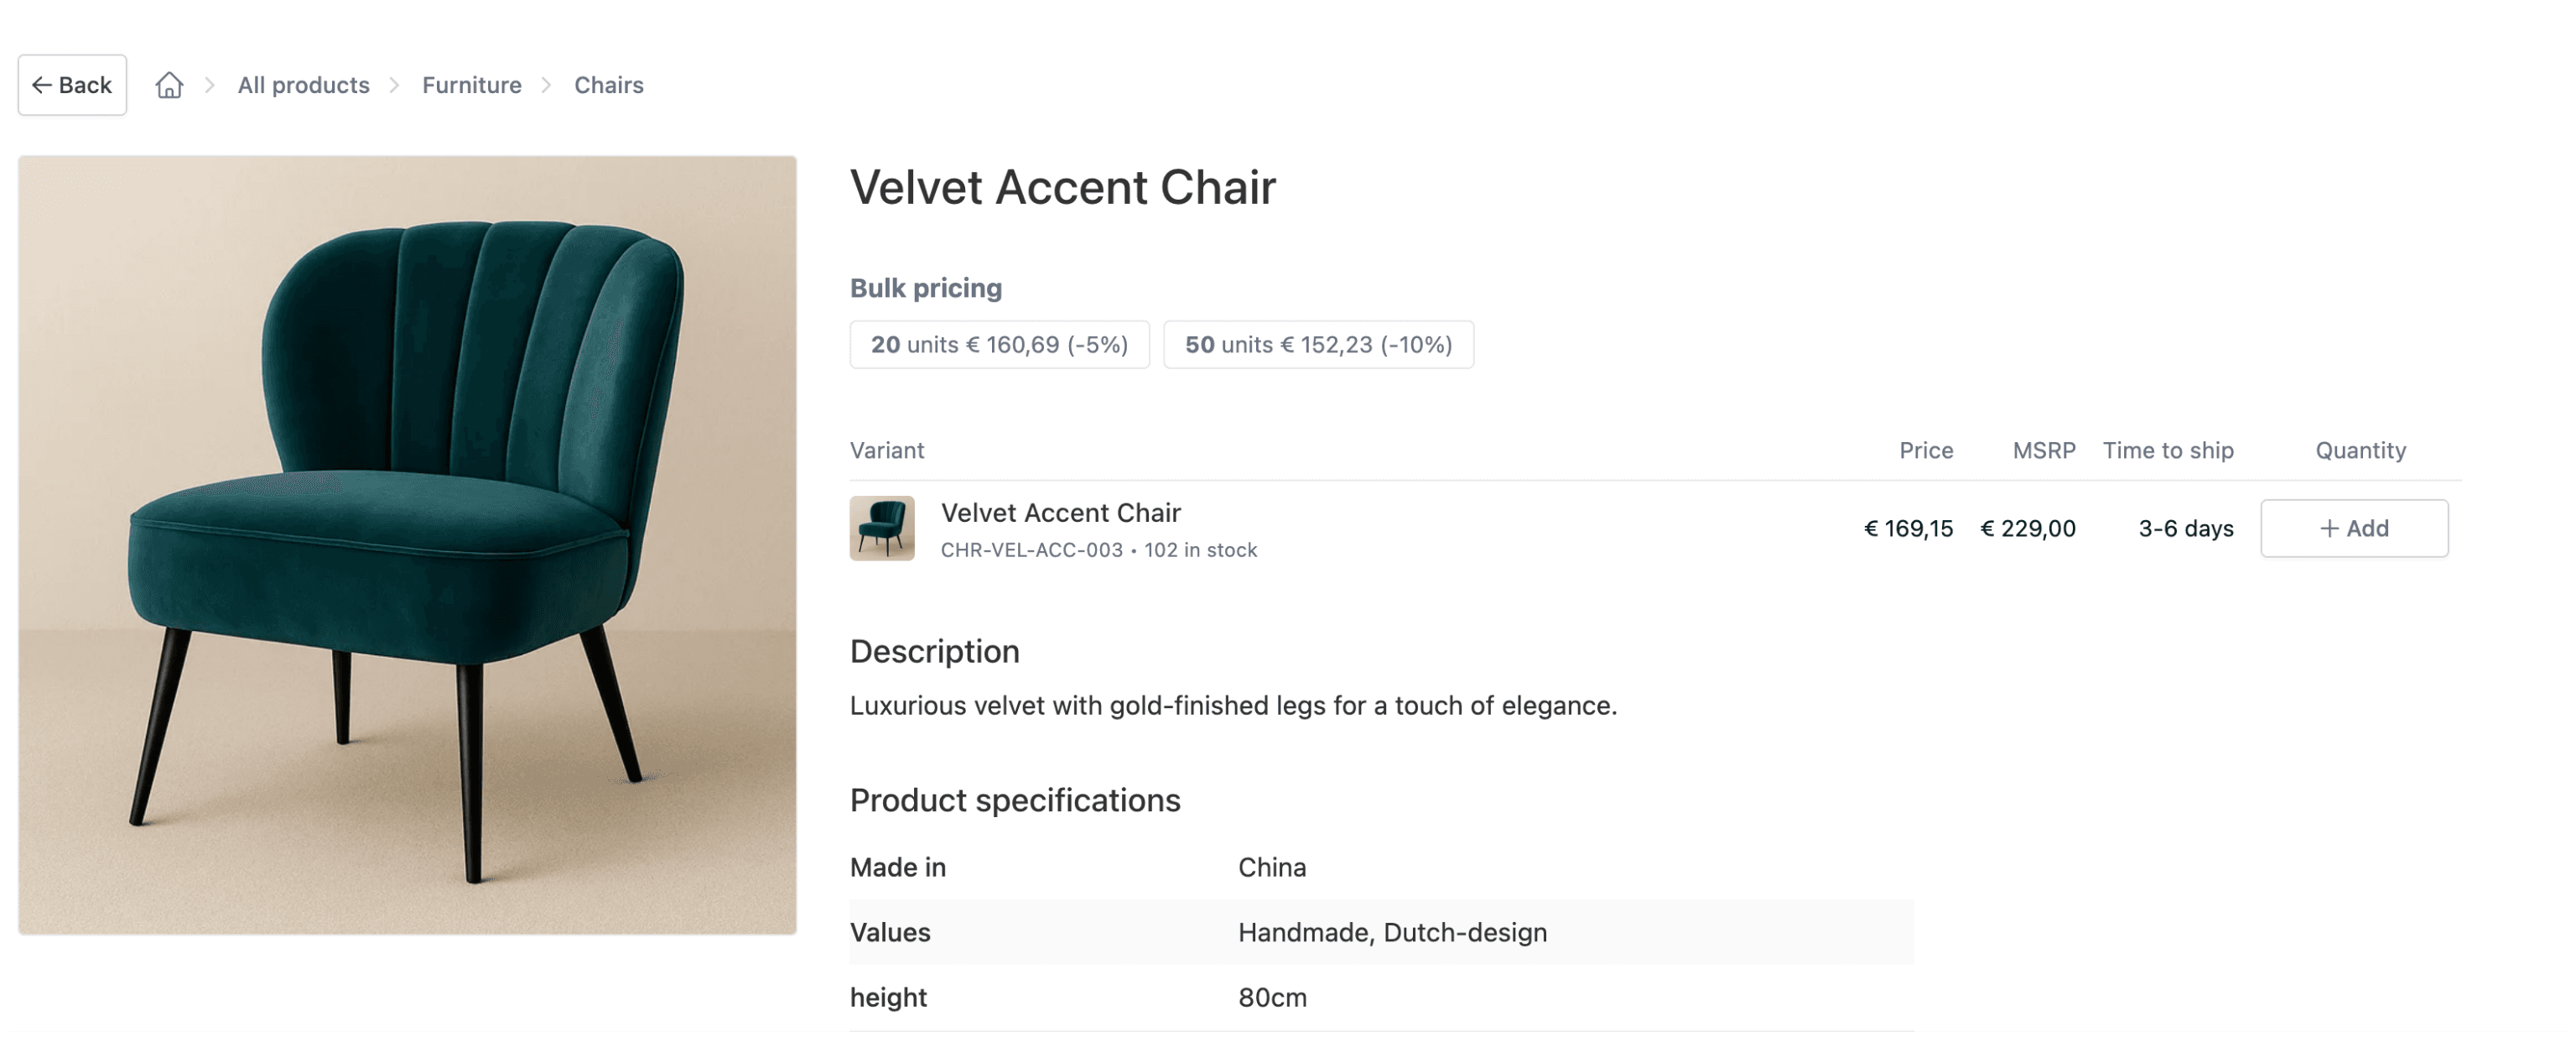Select the 20 units bulk pricing tier

999,344
